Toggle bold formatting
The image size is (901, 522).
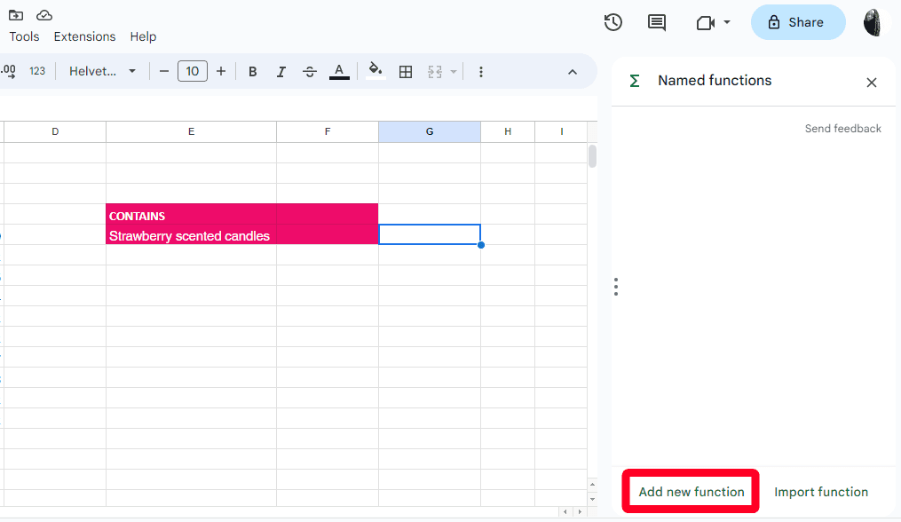pos(253,72)
